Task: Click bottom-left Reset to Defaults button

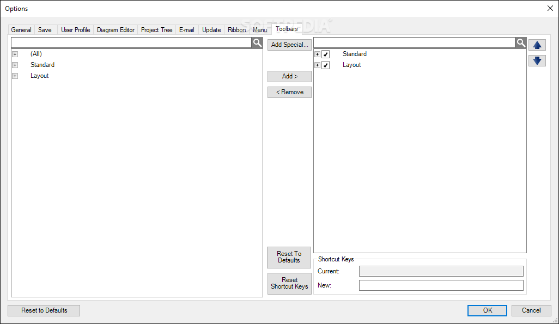Action: pyautogui.click(x=44, y=310)
